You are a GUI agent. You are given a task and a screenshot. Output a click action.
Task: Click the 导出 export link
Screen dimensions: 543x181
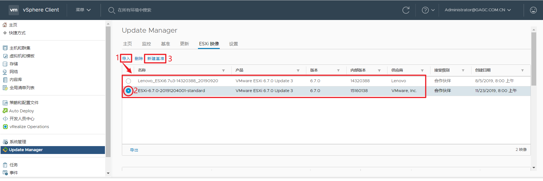click(134, 150)
